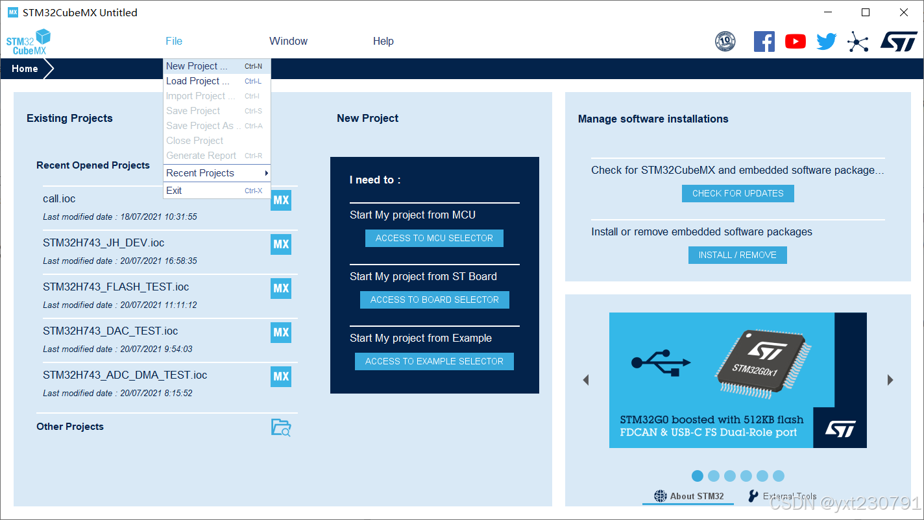
Task: Click CHECK FOR UPDATES button
Action: (738, 193)
